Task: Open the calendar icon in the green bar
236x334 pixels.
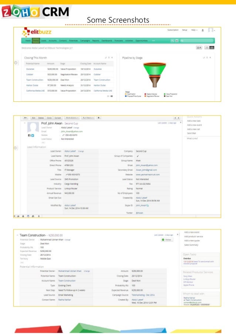Action: (177, 41)
